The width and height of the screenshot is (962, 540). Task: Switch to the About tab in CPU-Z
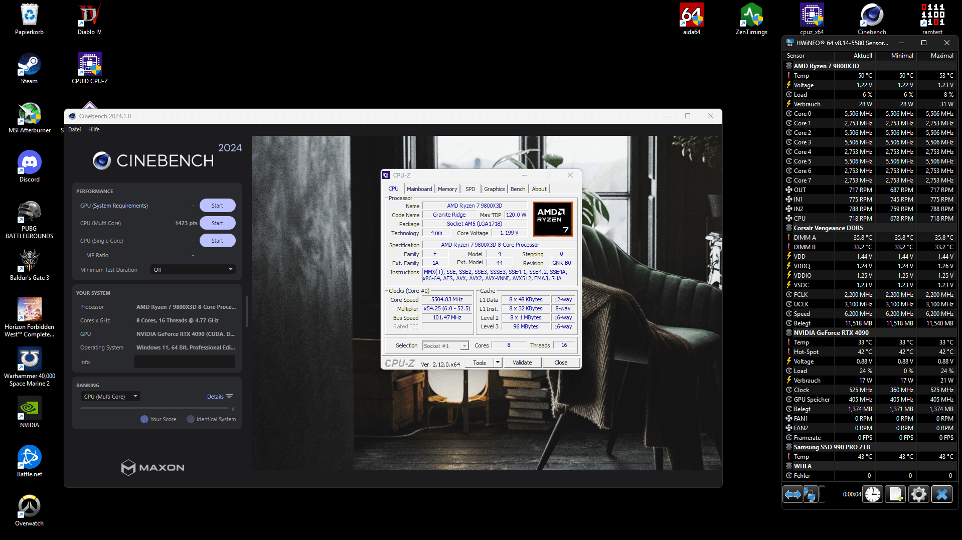[539, 189]
